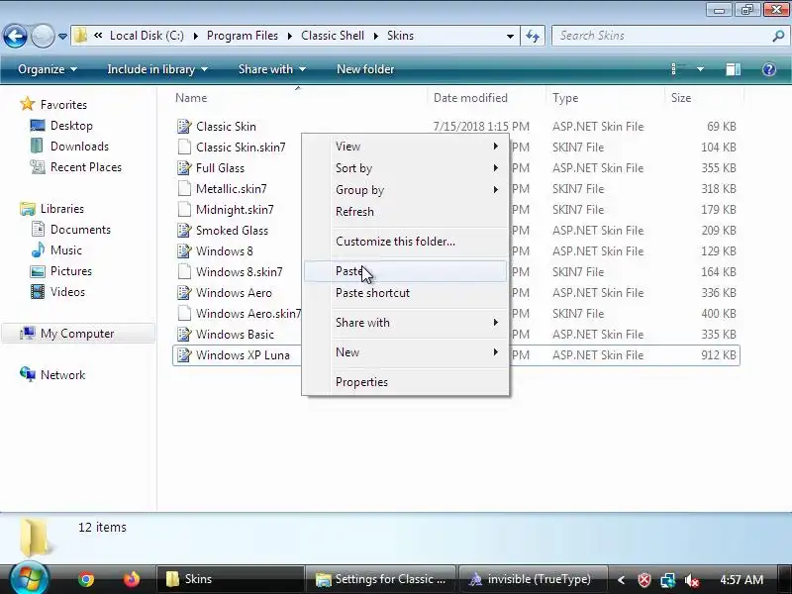Image resolution: width=792 pixels, height=594 pixels.
Task: Open the View submenu in context menu
Action: tap(405, 146)
